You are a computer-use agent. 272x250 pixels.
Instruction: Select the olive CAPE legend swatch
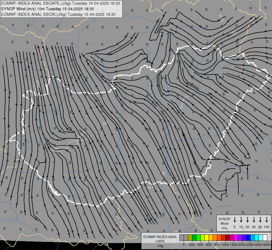tap(190, 237)
